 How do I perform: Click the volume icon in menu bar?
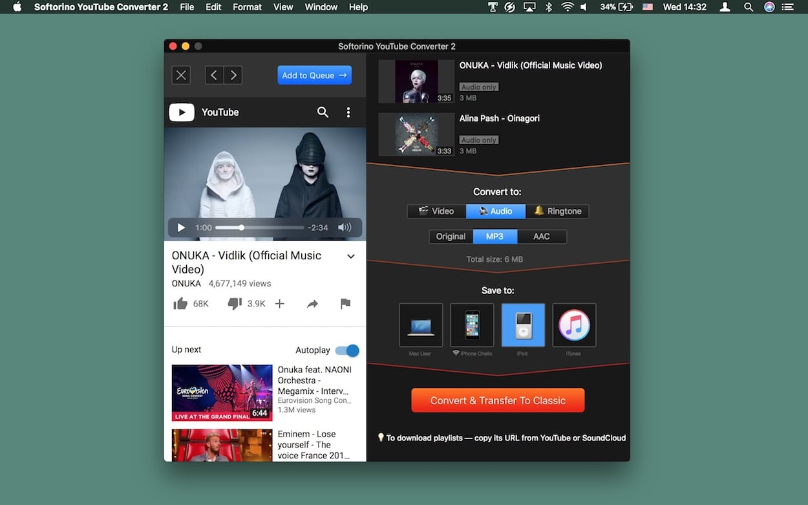[x=584, y=7]
